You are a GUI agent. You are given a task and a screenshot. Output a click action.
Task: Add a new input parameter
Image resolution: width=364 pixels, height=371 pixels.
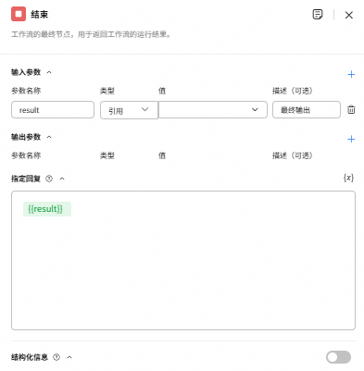351,74
